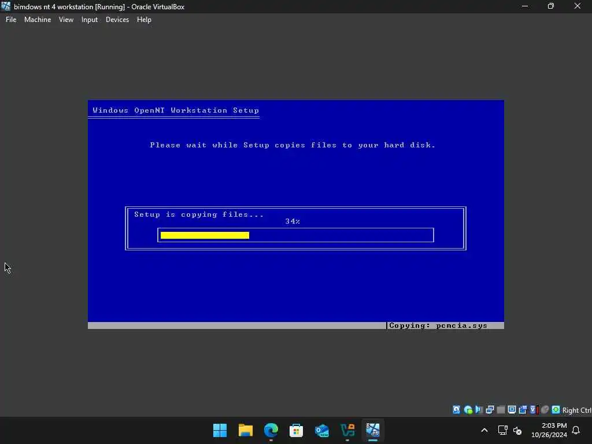Click the network adapters indicator icon
The width and height of the screenshot is (592, 444).
click(x=490, y=410)
